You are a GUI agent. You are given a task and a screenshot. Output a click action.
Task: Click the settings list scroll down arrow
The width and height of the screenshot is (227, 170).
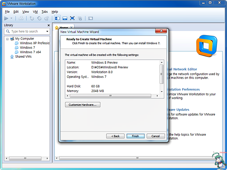pyautogui.click(x=162, y=91)
